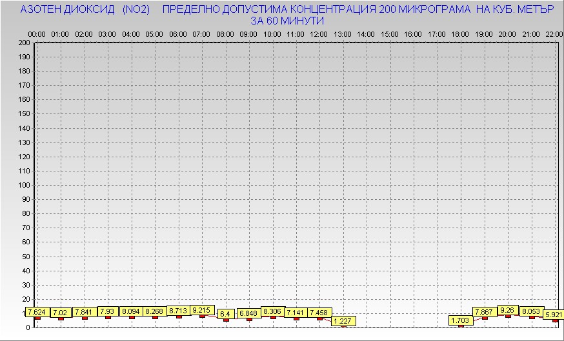Select the 1.227 value label at 13:00
The width and height of the screenshot is (564, 341).
coord(343,321)
